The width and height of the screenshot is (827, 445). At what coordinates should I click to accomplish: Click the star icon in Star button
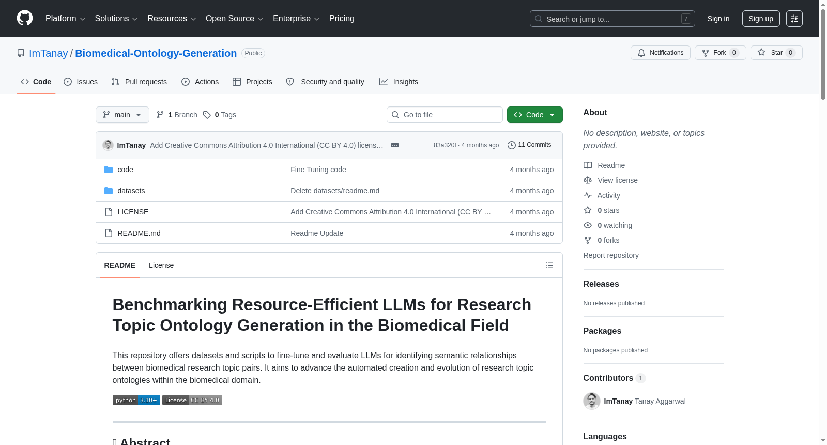[x=761, y=52]
